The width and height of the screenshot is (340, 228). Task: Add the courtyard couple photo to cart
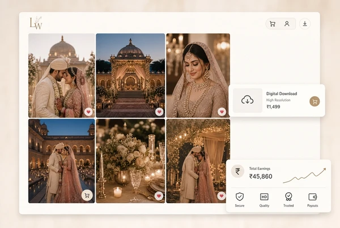point(87,196)
